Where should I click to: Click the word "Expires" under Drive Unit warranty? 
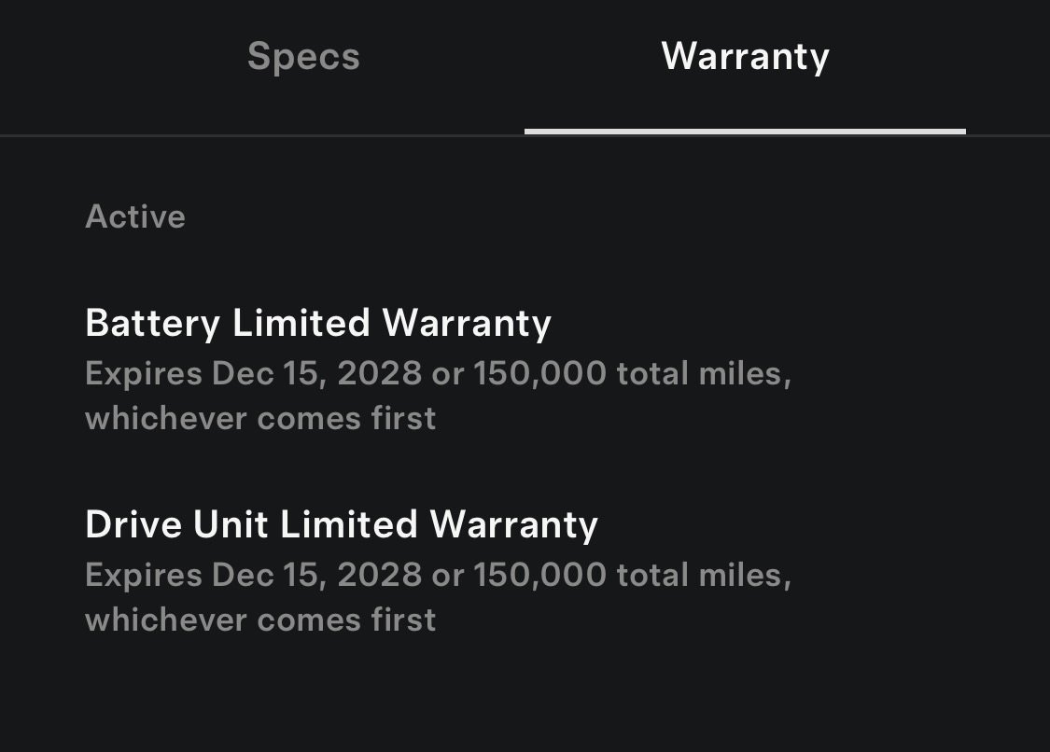(144, 575)
